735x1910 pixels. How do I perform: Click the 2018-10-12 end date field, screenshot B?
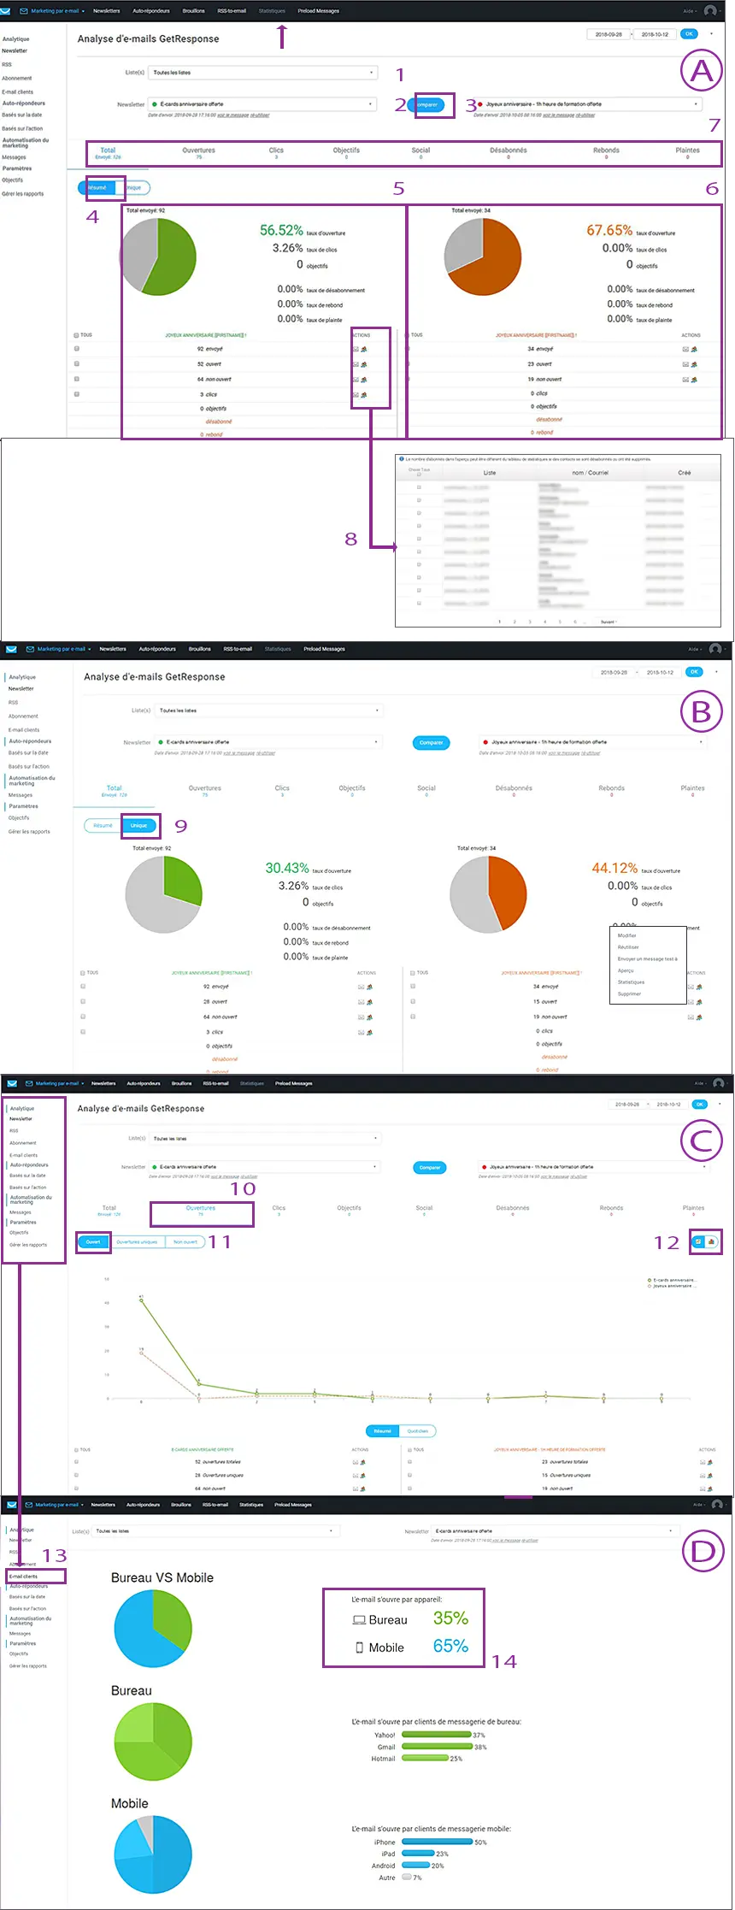(660, 672)
